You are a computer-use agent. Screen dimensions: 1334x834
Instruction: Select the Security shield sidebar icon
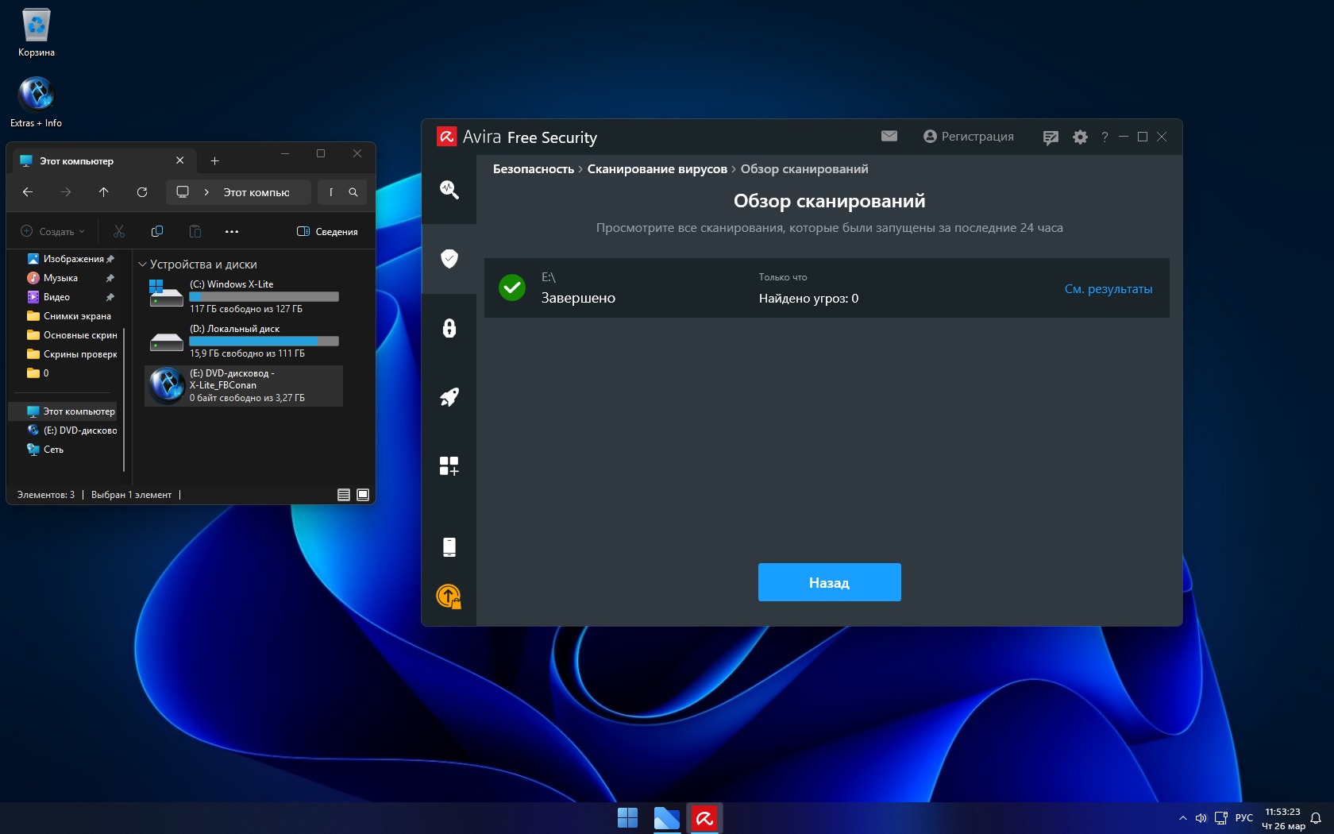(x=449, y=258)
